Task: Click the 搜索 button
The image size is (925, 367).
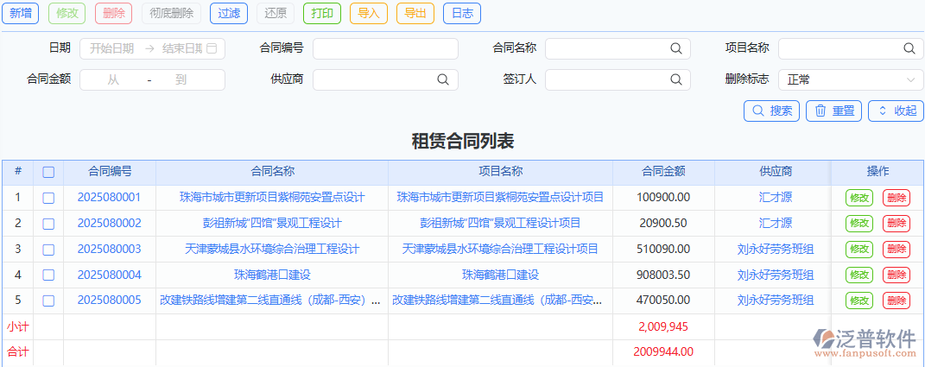Action: point(771,111)
